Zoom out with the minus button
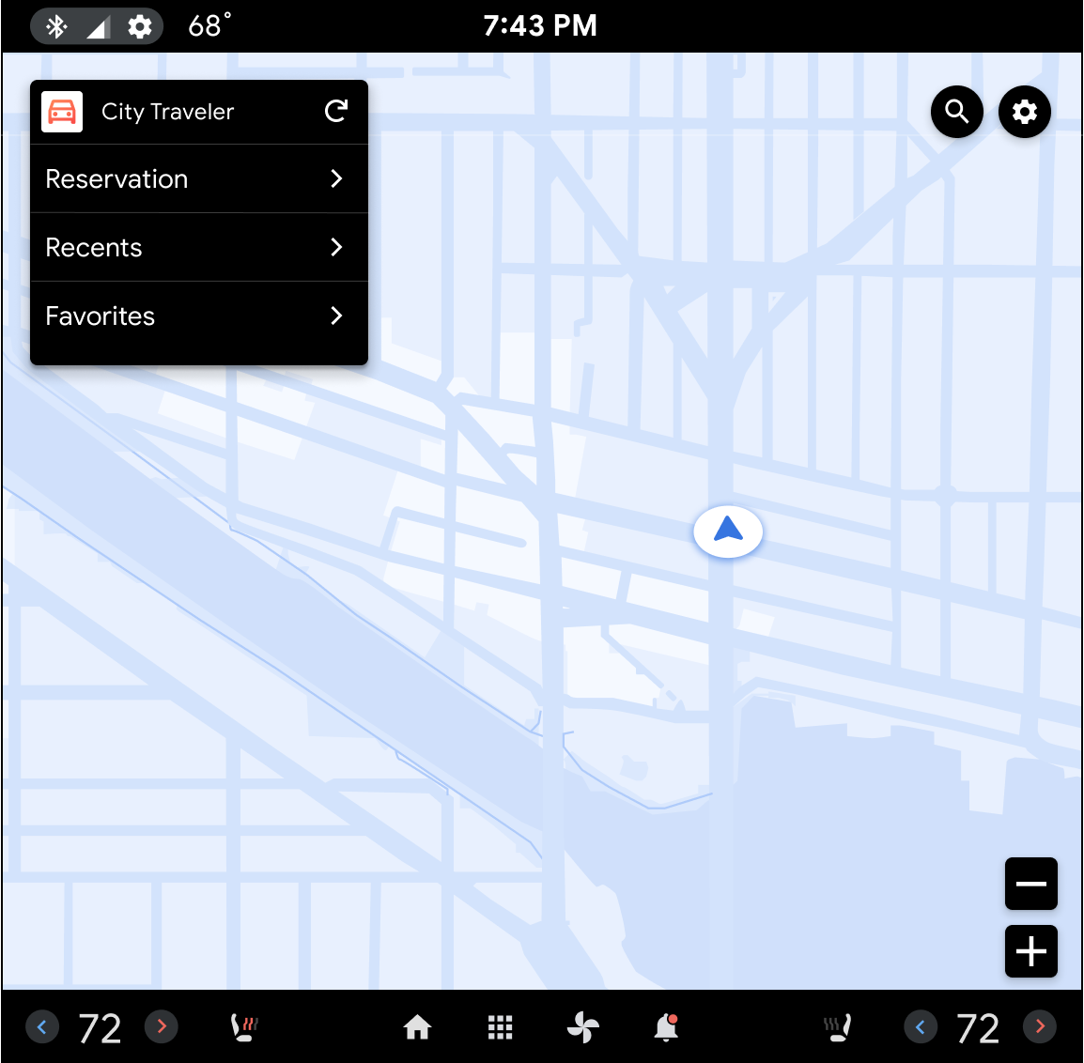Screen dimensions: 1084x1063 point(1030,884)
